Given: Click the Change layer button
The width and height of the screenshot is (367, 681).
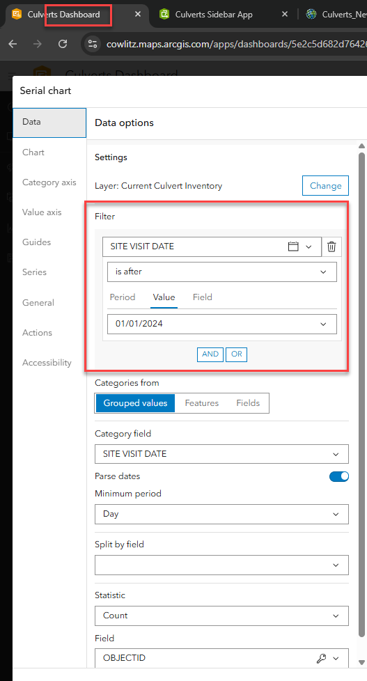Looking at the screenshot, I should tap(325, 186).
